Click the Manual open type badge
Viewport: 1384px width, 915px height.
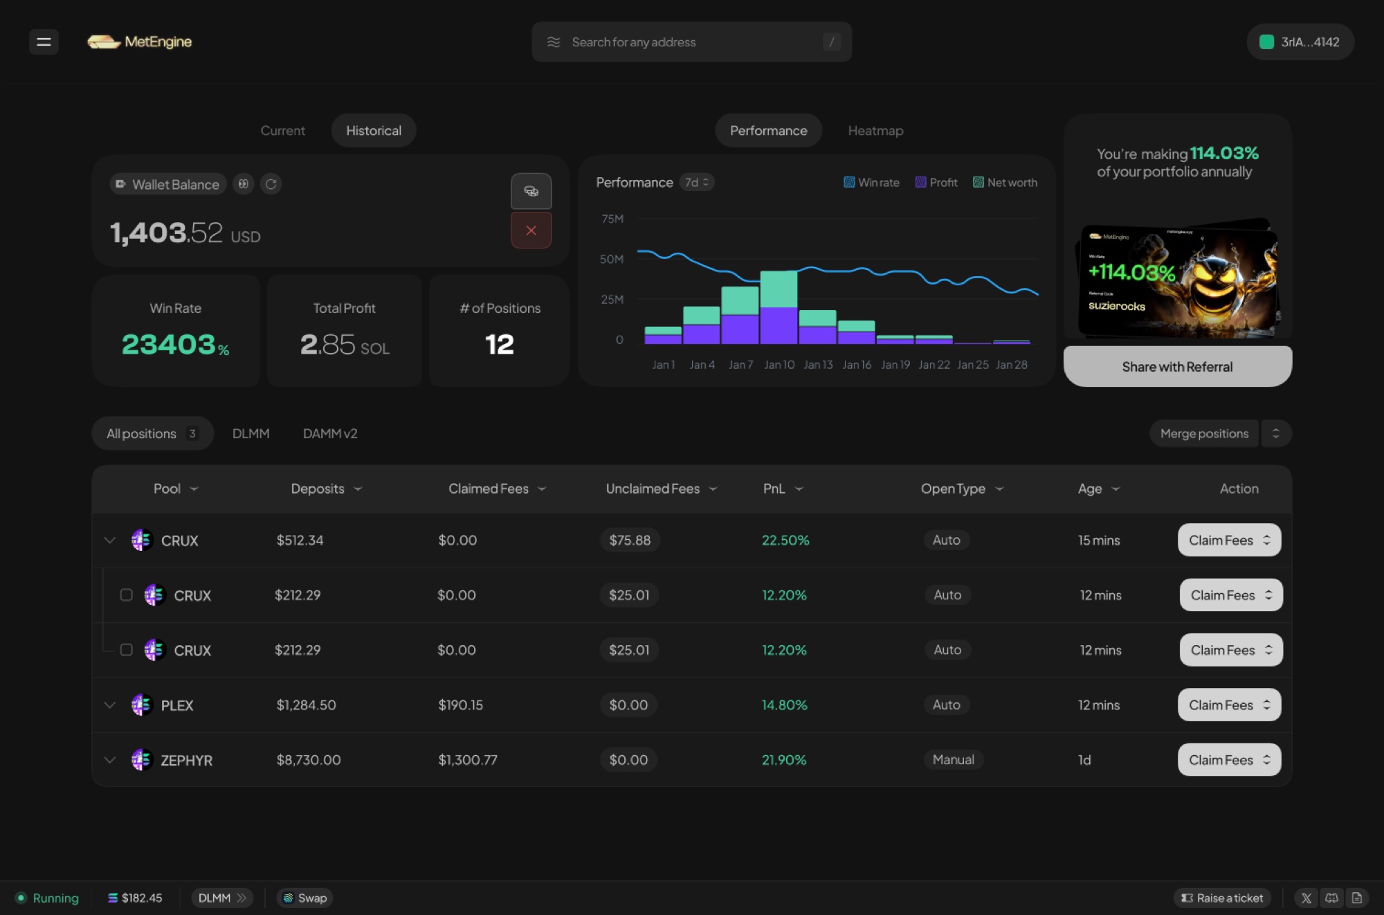coord(953,759)
